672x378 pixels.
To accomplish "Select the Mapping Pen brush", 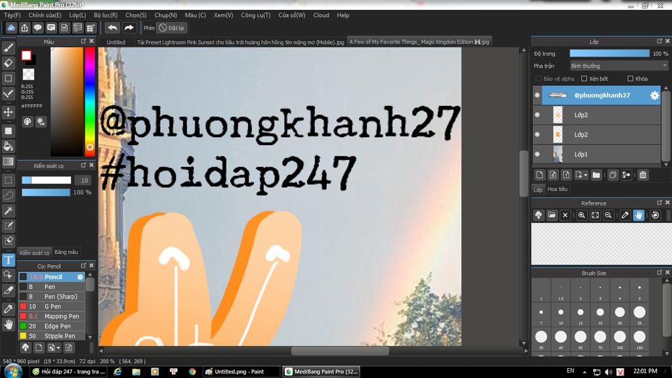I will 51,316.
